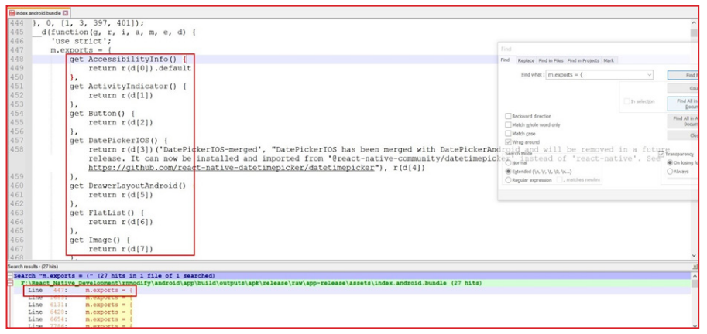Place cursor on 'get AccessibilityInfo() {' line
Viewport: 707px width, 334px height.
point(128,60)
